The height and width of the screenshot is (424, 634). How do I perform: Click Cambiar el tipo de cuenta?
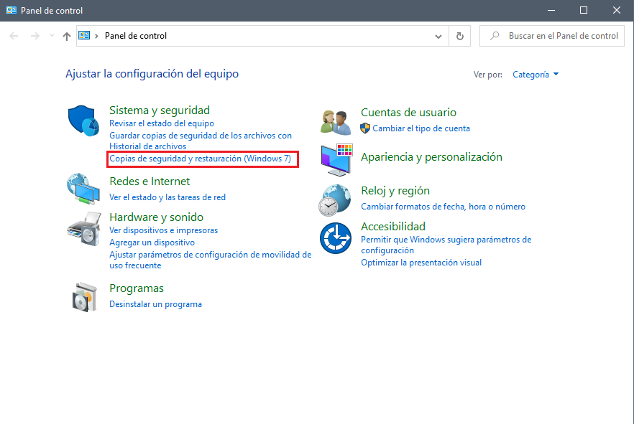point(421,128)
